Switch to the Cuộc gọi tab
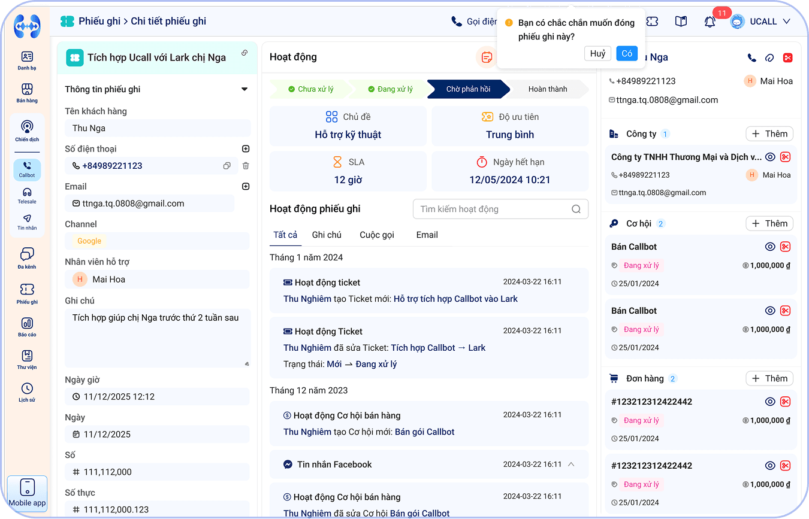This screenshot has width=809, height=519. (x=377, y=235)
